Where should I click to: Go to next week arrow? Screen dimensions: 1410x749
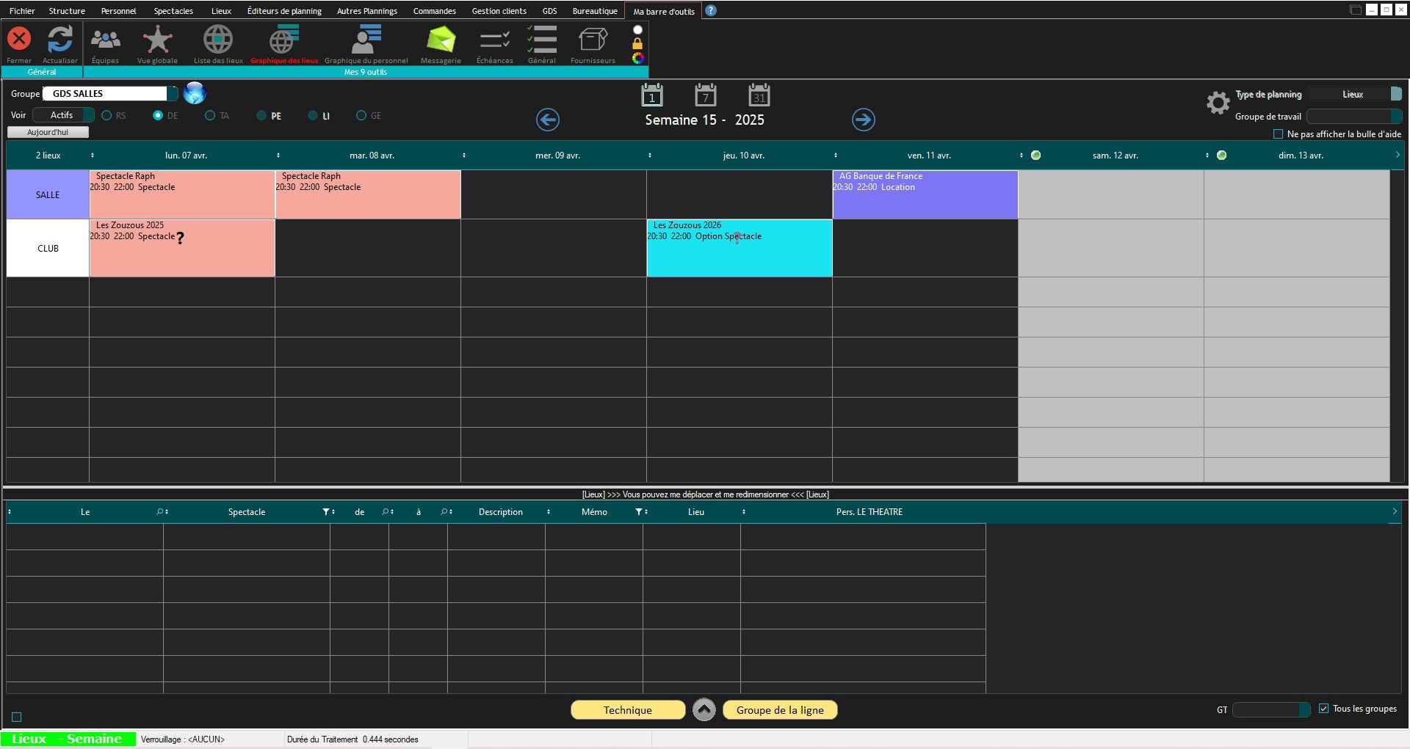(x=863, y=120)
